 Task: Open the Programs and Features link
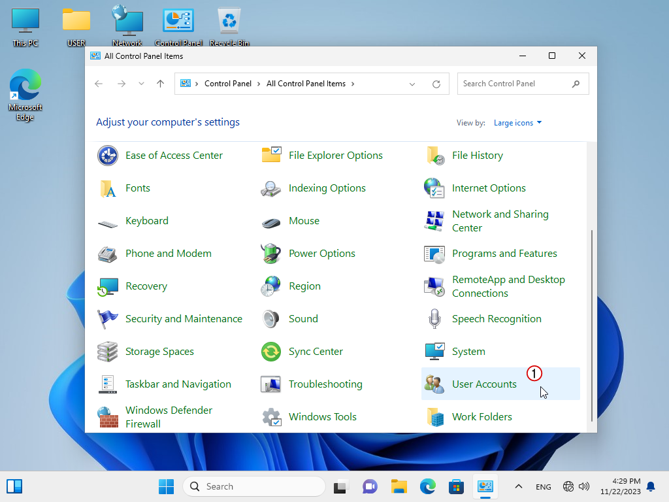pyautogui.click(x=504, y=254)
